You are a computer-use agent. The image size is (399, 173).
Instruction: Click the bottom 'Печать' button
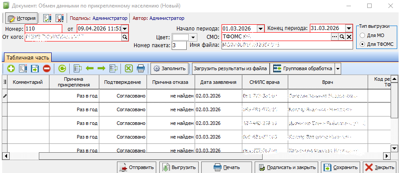coord(226,167)
